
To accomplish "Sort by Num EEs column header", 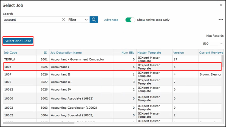I will [128, 53].
